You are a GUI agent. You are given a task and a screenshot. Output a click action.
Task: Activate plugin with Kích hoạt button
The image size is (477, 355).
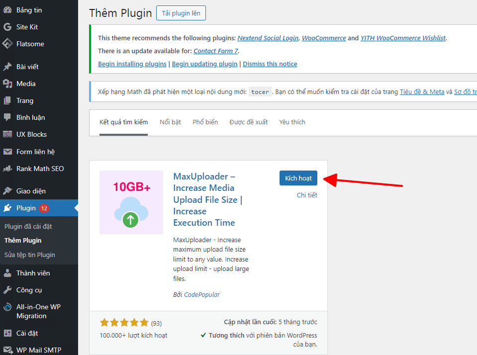click(298, 178)
